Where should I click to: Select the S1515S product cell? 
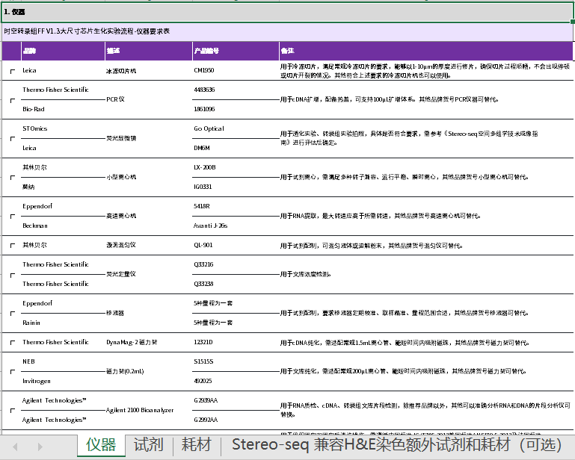(x=236, y=361)
